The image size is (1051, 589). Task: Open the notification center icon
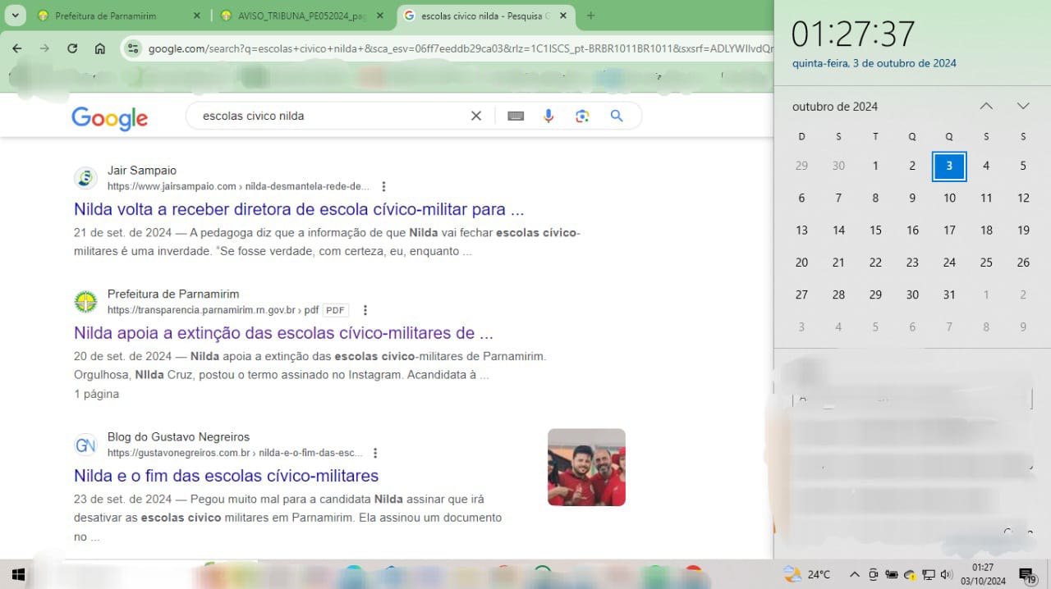click(1026, 575)
